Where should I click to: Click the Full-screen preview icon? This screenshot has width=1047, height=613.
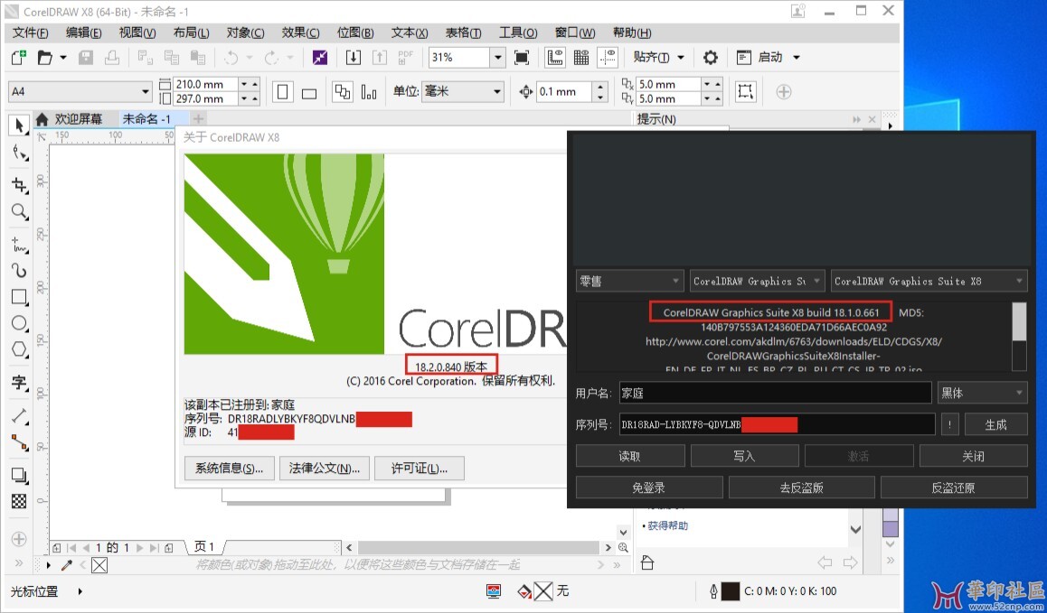522,58
